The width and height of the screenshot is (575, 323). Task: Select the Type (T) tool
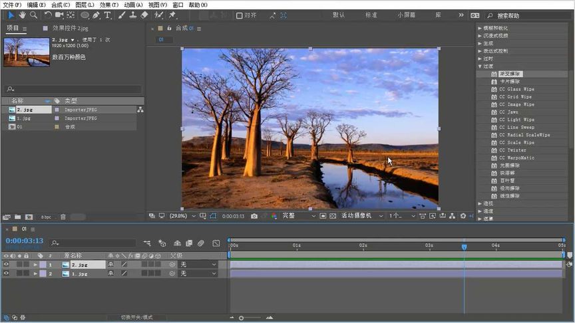(x=108, y=15)
